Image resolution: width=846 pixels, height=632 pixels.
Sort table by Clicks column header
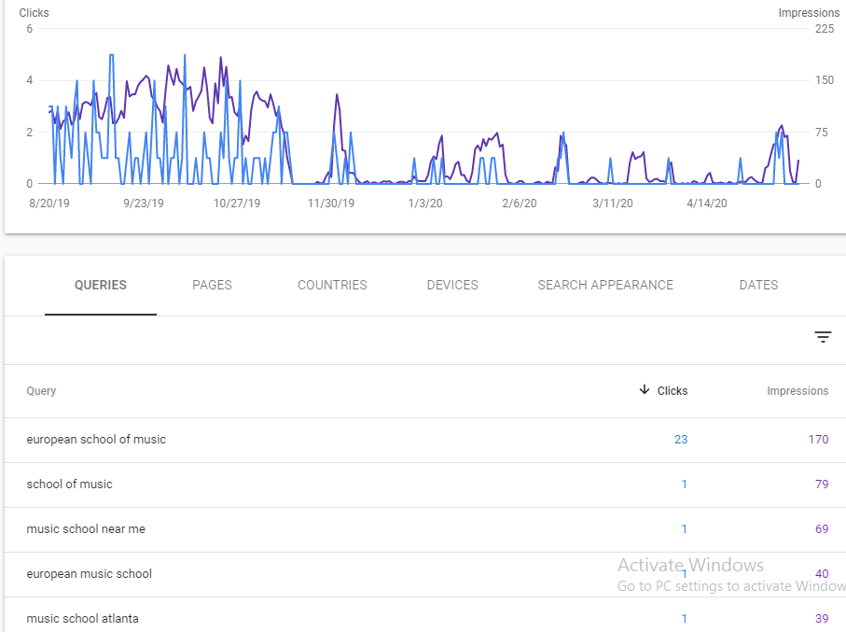point(673,391)
